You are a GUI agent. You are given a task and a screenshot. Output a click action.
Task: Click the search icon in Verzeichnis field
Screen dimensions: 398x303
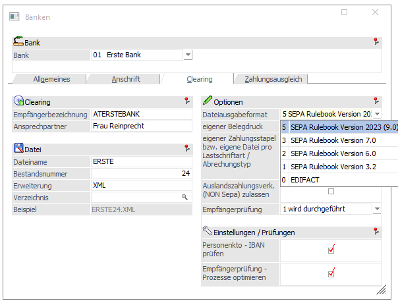185,197
